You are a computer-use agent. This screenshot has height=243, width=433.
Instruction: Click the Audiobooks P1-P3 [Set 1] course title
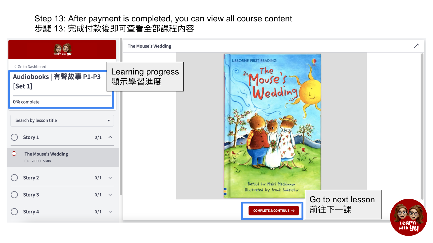57,81
